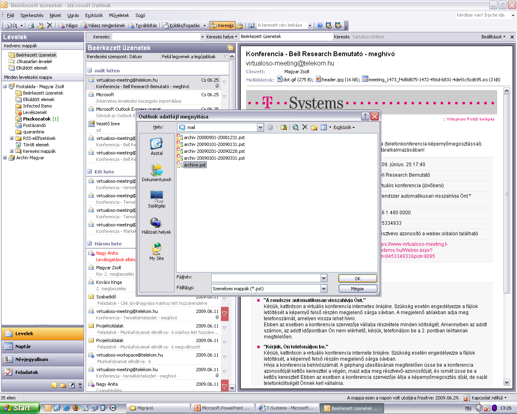Click Válasz mindenkinek toolbar button
Screen dimensions: 517x414
pyautogui.click(x=103, y=25)
